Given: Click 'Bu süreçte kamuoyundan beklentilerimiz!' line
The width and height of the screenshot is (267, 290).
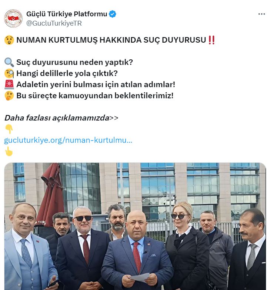Looking at the screenshot, I should pyautogui.click(x=95, y=96).
